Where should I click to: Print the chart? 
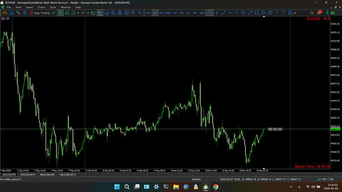pos(120,13)
